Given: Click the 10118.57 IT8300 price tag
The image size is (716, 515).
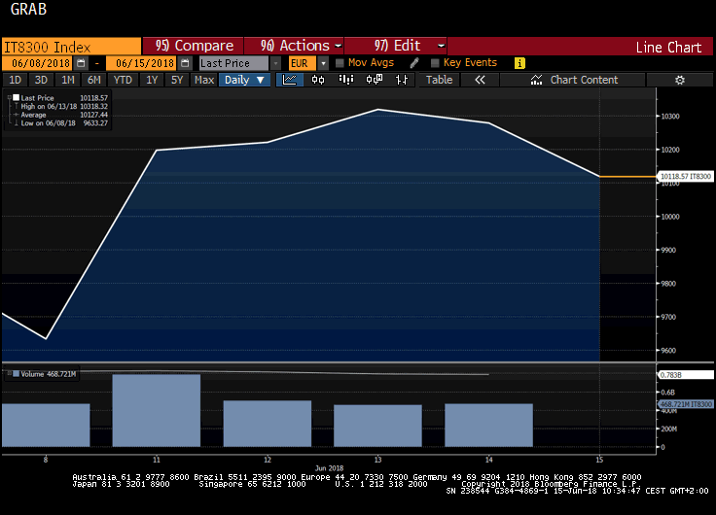Looking at the screenshot, I should 686,176.
